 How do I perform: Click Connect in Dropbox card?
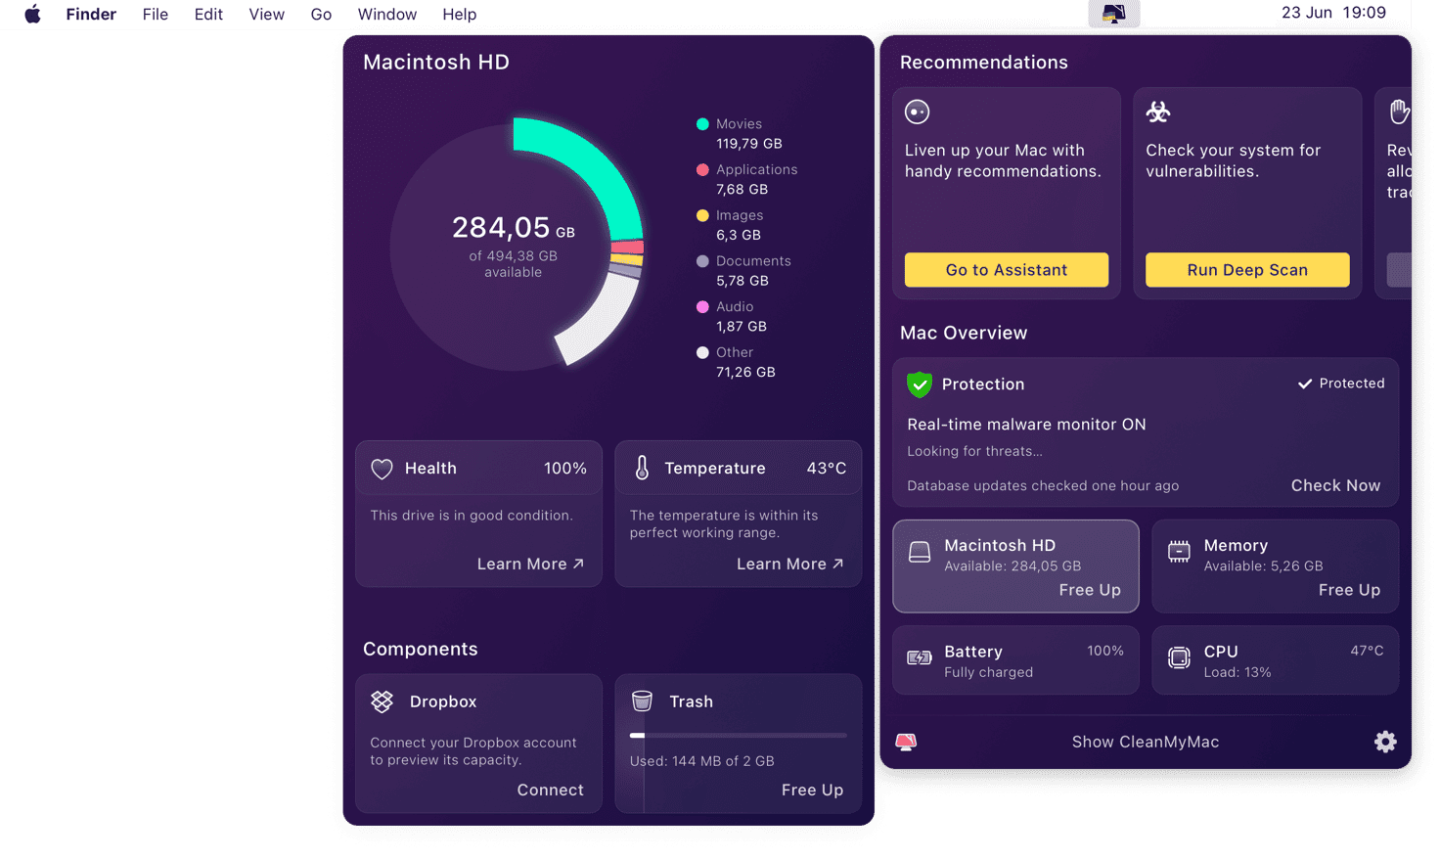coord(550,790)
